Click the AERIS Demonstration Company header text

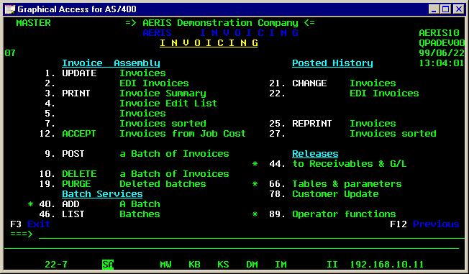[220, 23]
